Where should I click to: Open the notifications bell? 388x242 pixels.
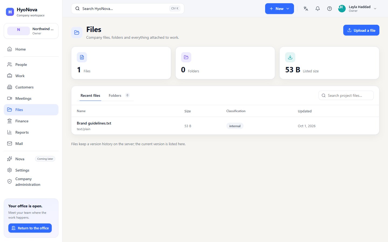pyautogui.click(x=318, y=9)
